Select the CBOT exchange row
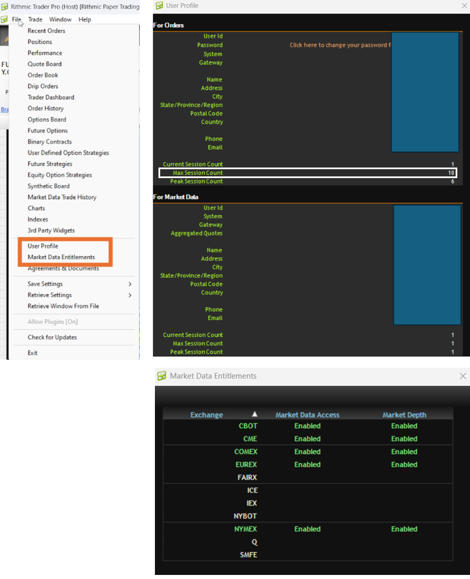Image resolution: width=470 pixels, height=579 pixels. [x=308, y=426]
